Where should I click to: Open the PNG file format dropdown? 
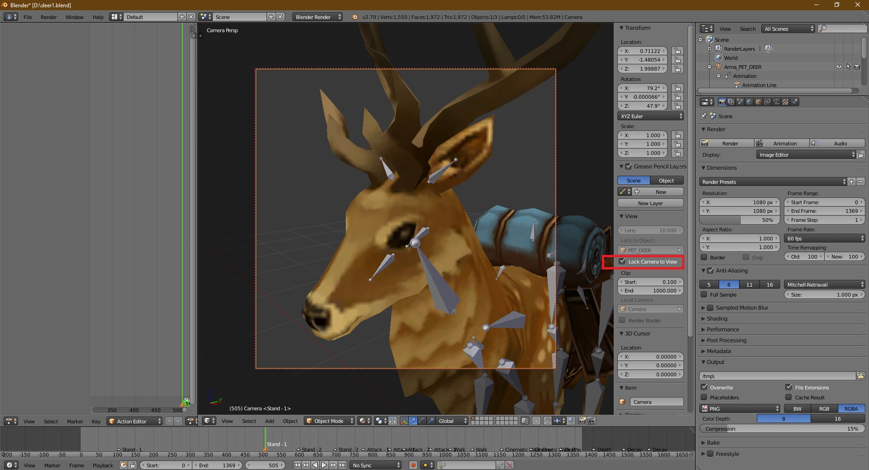[x=740, y=408]
